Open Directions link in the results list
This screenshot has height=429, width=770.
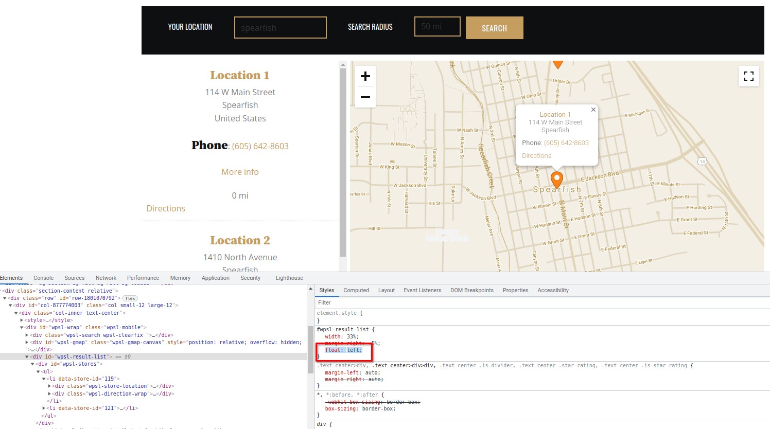pos(166,208)
